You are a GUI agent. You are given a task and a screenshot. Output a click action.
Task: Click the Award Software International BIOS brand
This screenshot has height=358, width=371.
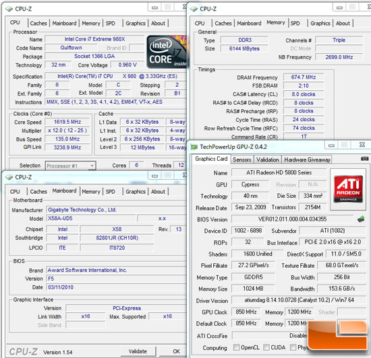tap(116, 271)
